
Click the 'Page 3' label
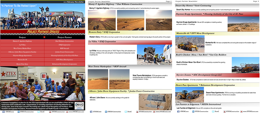pos(256,1)
